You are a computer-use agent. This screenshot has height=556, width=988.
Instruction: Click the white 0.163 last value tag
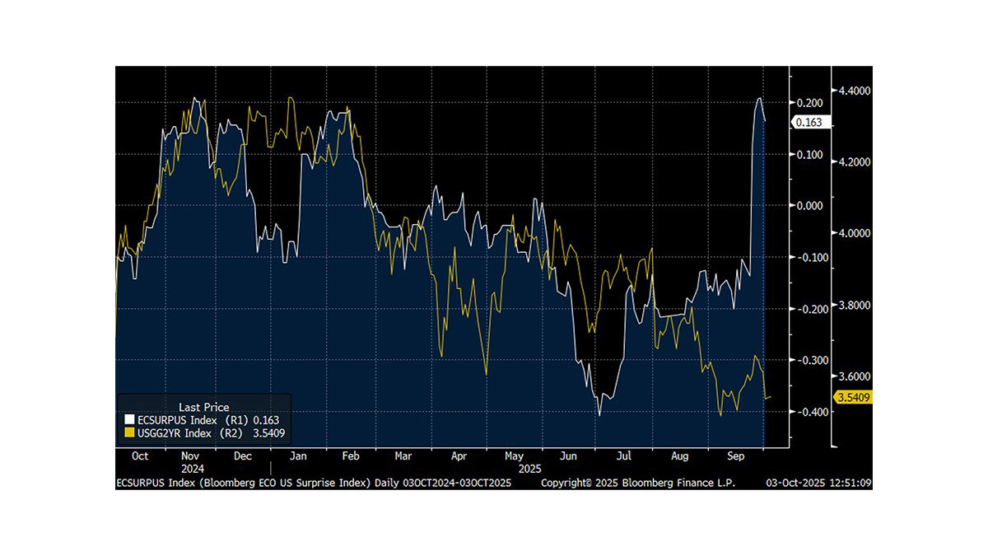(811, 123)
